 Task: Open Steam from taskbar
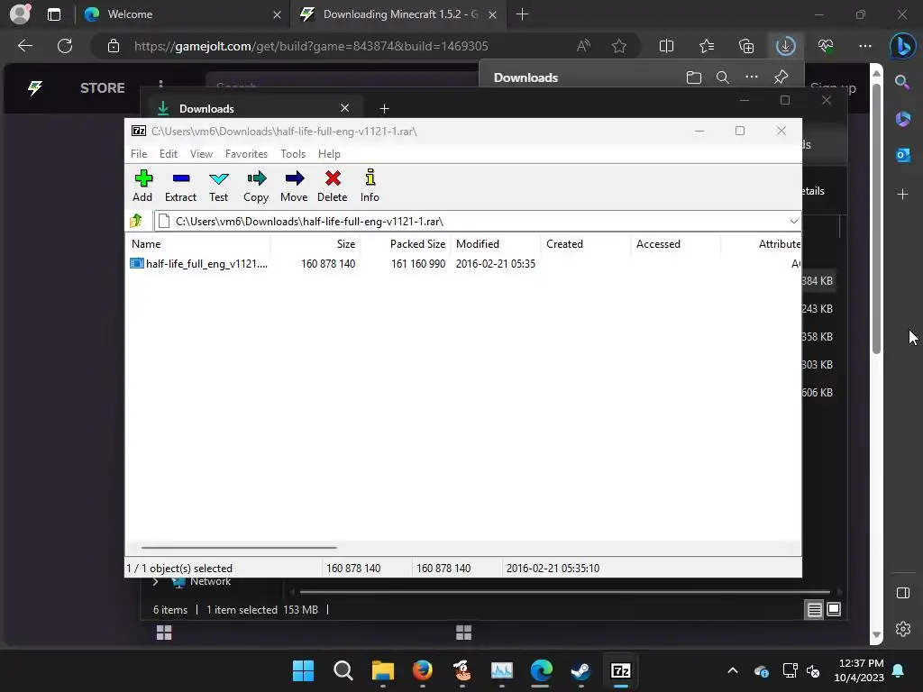(580, 670)
